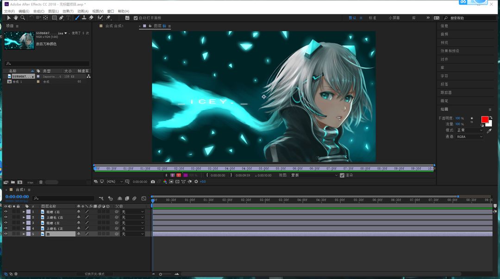Open the 效果(T) menu

click(68, 11)
